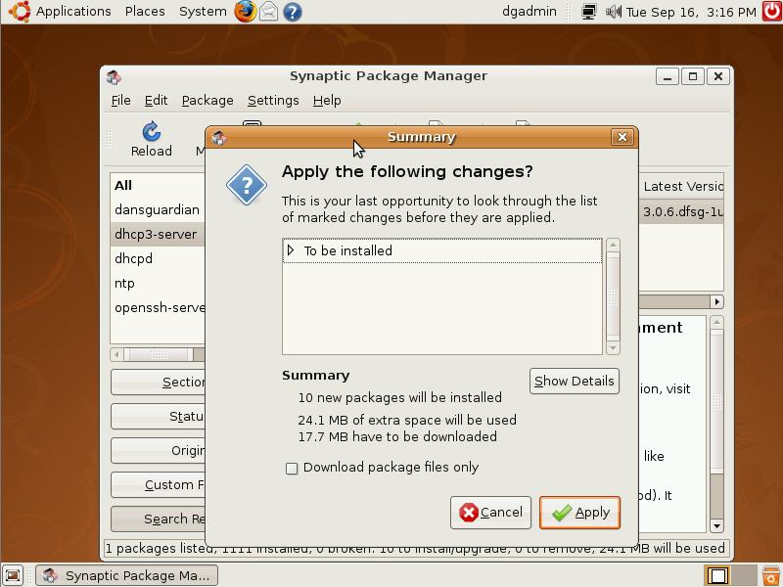This screenshot has height=587, width=783.
Task: Switch to the second workspace
Action: pos(744,575)
